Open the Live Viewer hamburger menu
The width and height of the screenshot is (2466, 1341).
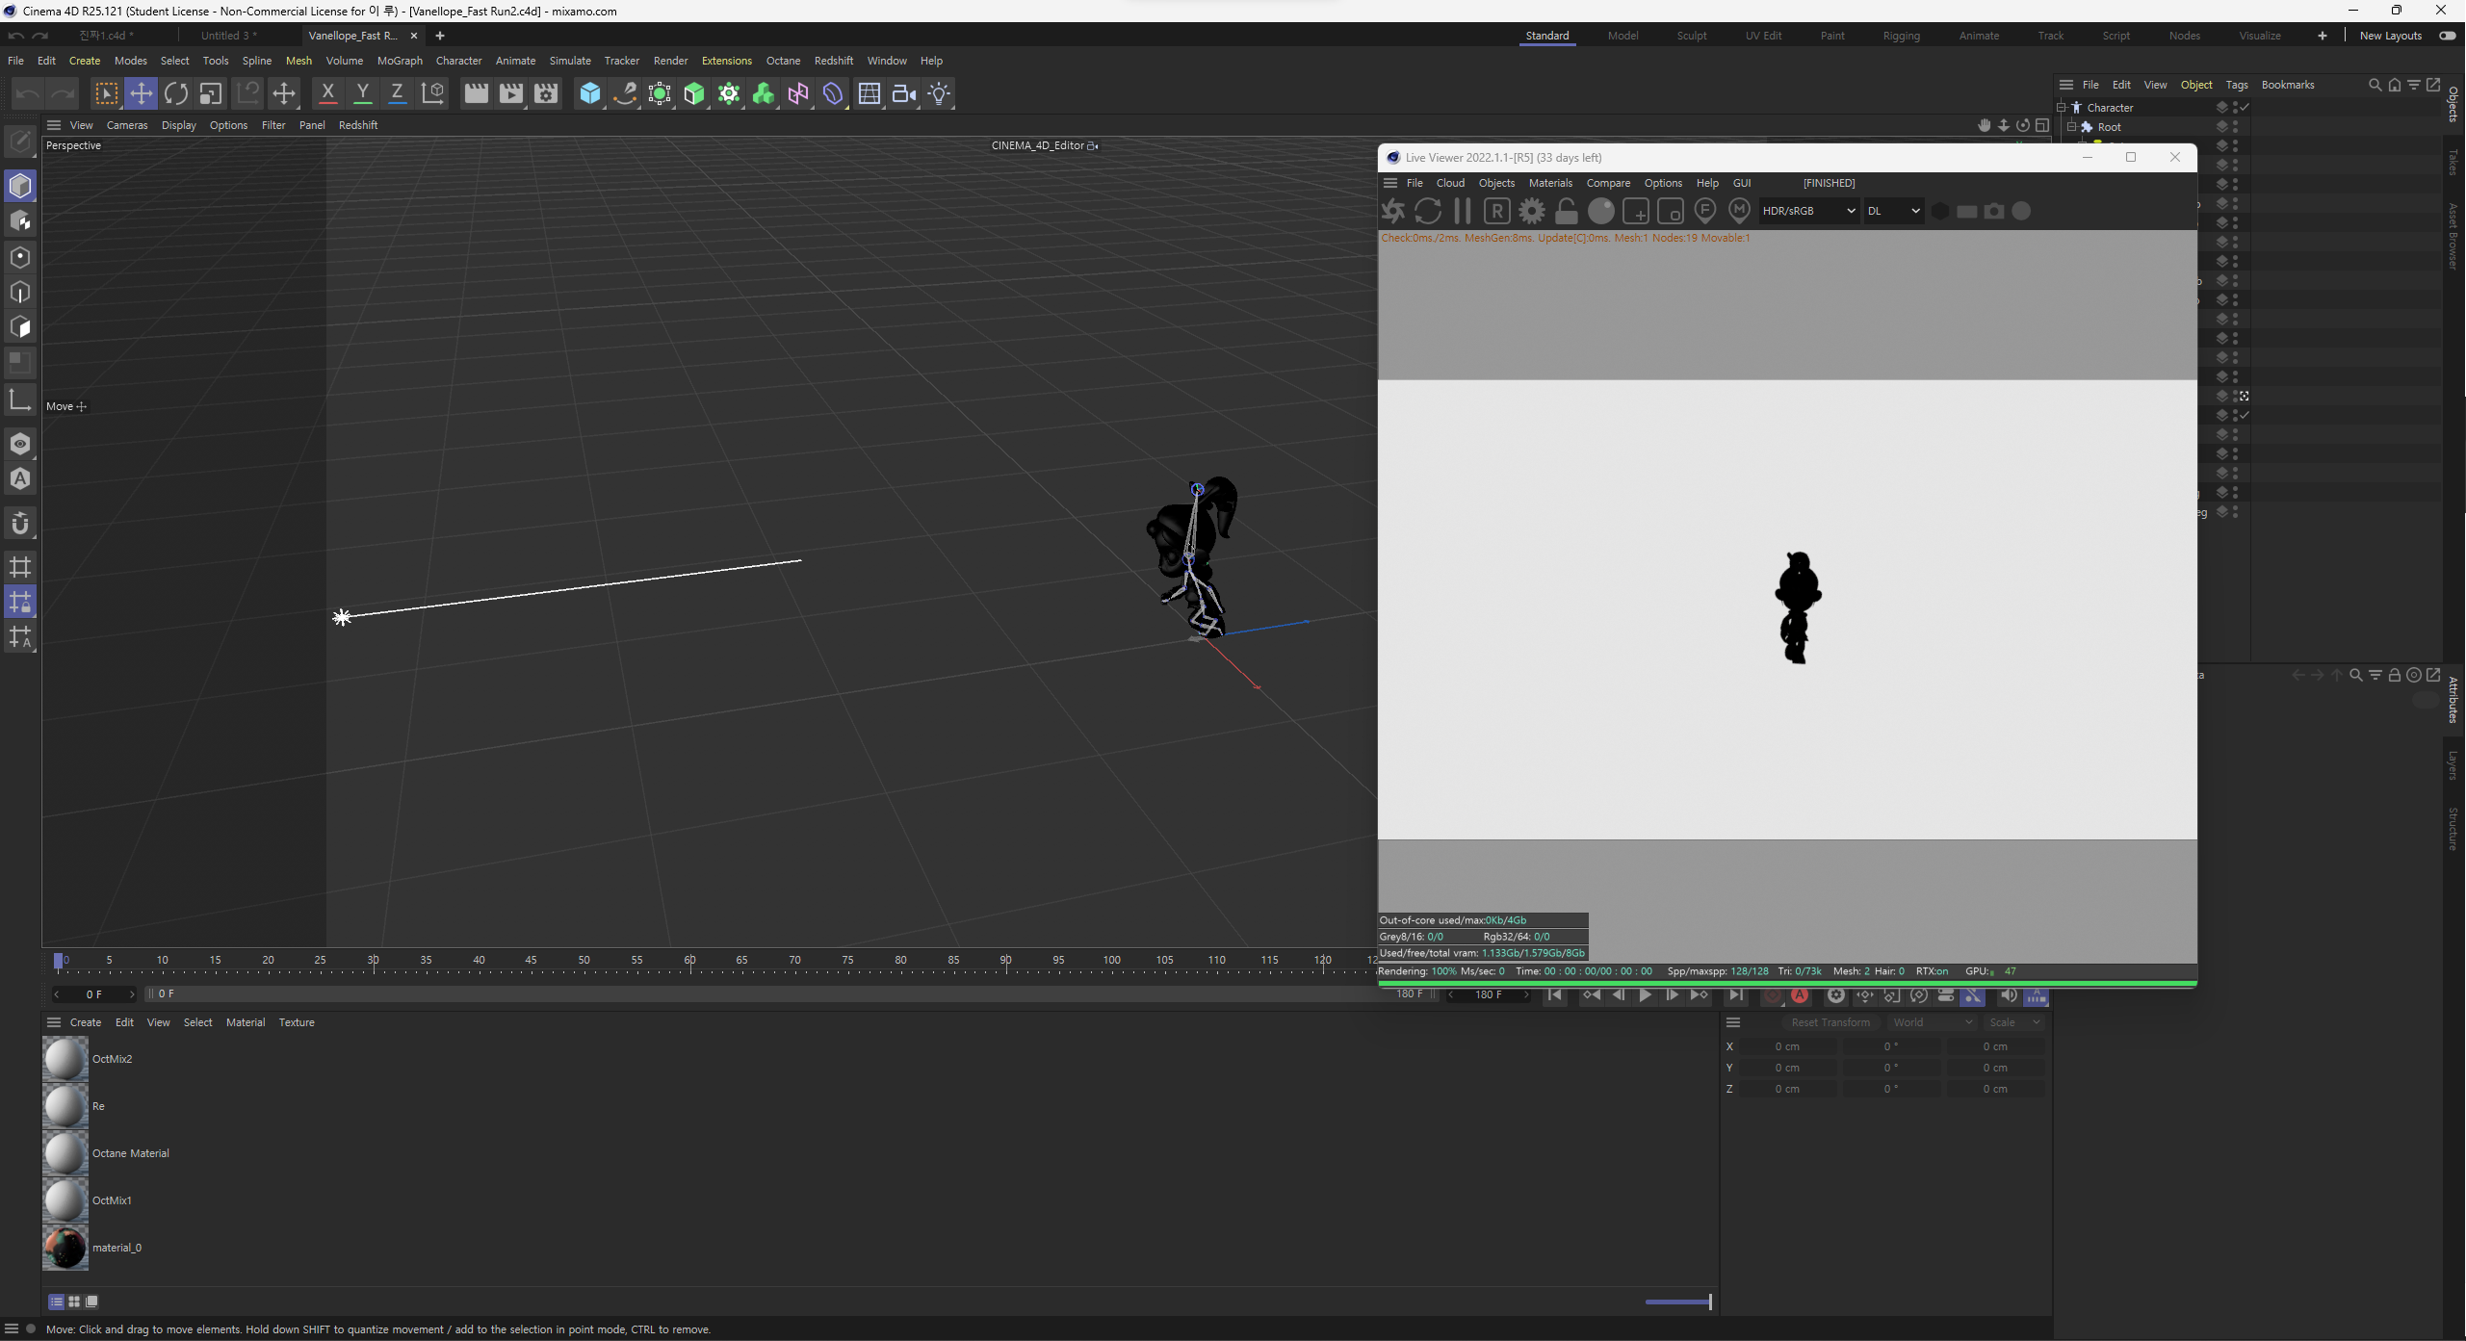pos(1390,183)
